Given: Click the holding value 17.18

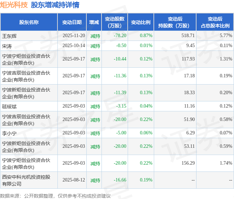Looking at the screenshot, I should (189, 76).
